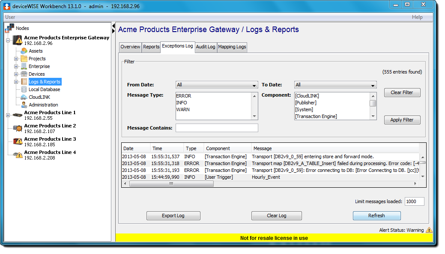
Task: Click the Apply Filter button
Action: click(402, 120)
